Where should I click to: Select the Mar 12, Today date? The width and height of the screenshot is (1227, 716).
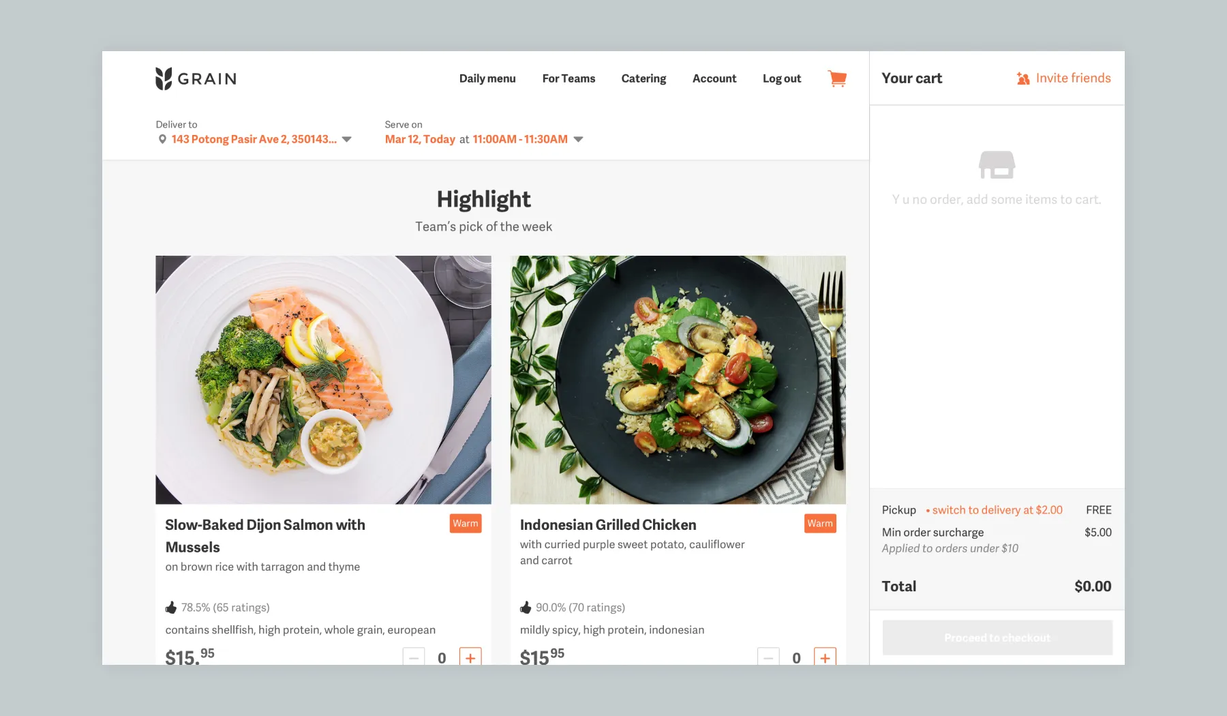pos(420,139)
